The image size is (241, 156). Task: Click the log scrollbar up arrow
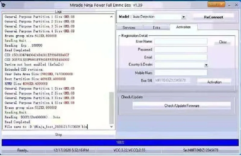tap(111, 17)
